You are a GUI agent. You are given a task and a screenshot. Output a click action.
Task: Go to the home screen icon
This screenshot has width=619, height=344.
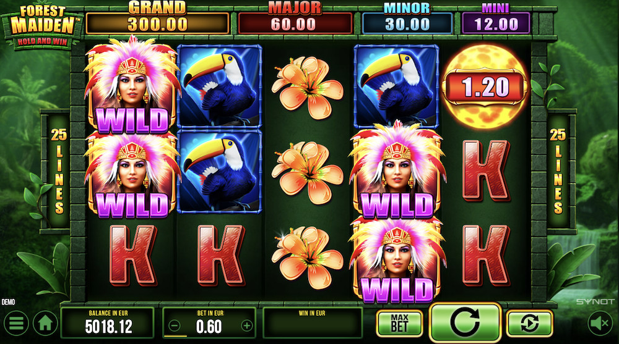[45, 323]
